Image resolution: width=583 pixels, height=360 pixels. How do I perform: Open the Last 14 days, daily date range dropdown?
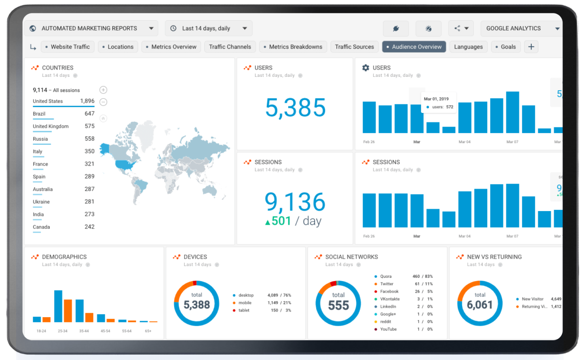pyautogui.click(x=209, y=28)
